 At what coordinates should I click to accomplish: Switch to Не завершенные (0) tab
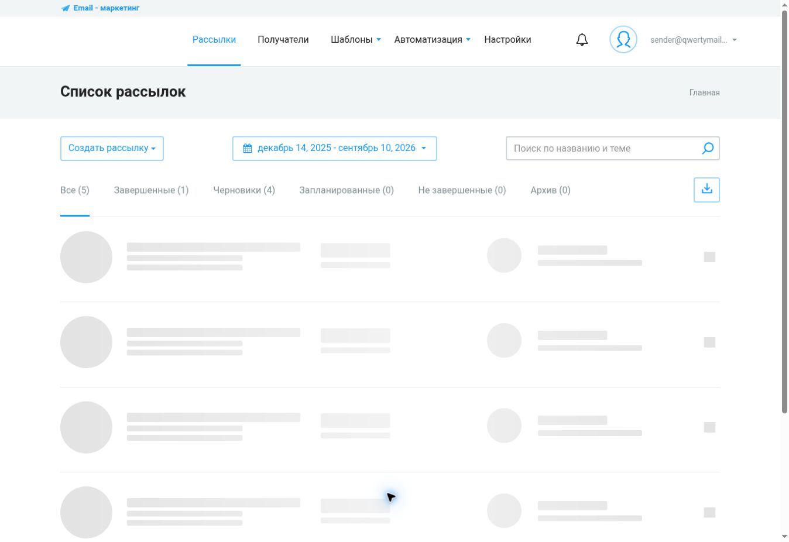click(x=462, y=190)
